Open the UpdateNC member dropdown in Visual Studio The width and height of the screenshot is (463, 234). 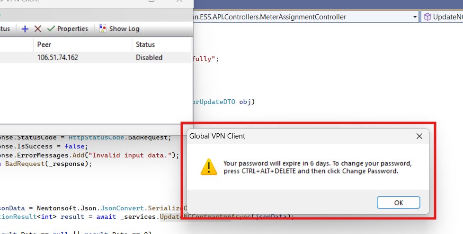[x=442, y=17]
